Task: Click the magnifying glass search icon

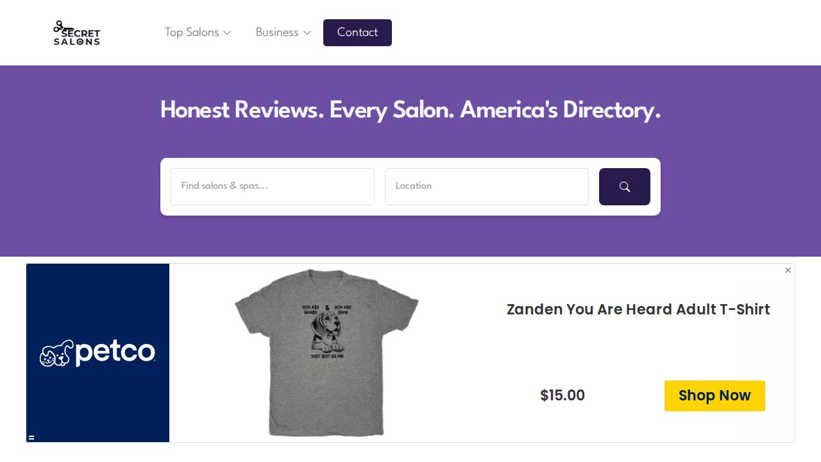Action: coord(624,187)
